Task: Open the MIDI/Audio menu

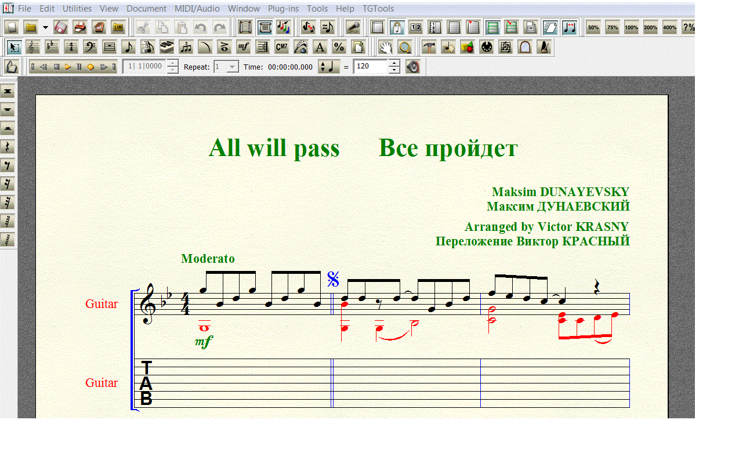Action: (197, 9)
